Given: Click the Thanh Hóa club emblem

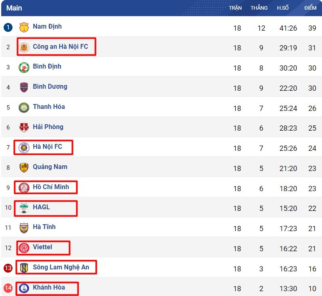Looking at the screenshot, I should pyautogui.click(x=24, y=107).
